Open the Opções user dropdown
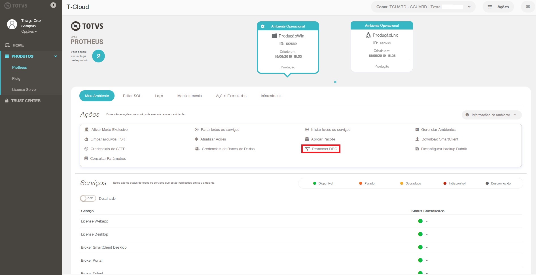 29,32
